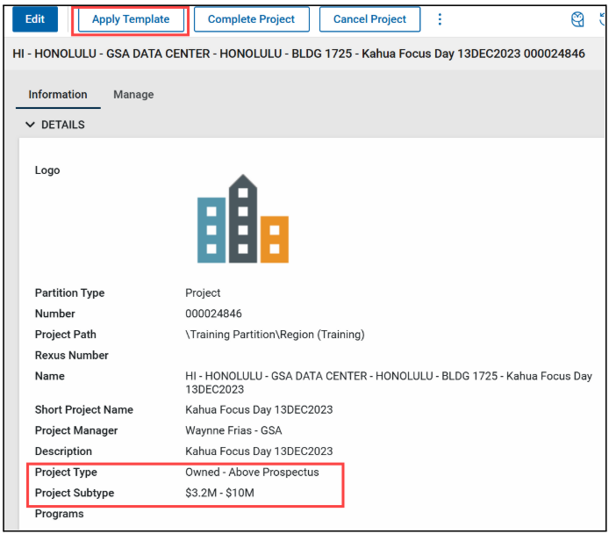Click the Project Type value Owned - Above Prospectus
The width and height of the screenshot is (609, 534).
(x=252, y=473)
